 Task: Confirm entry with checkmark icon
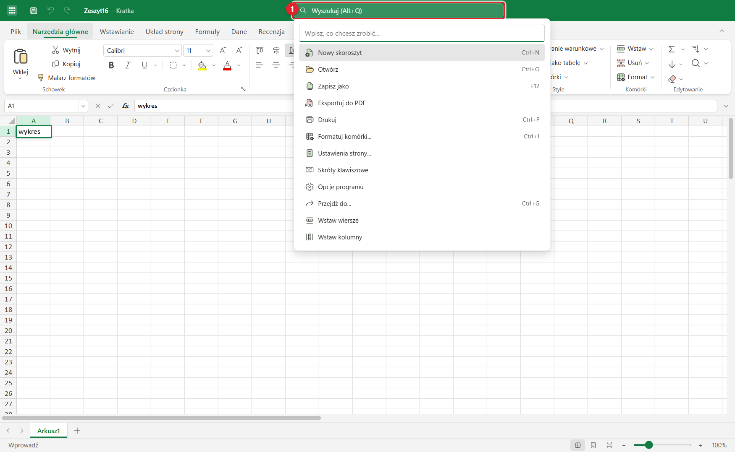[x=111, y=106]
